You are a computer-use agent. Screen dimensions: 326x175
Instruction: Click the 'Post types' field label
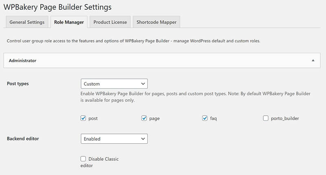tap(18, 84)
